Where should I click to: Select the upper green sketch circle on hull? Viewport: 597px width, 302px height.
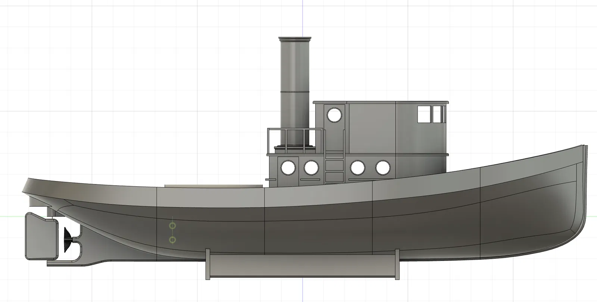[x=172, y=226]
